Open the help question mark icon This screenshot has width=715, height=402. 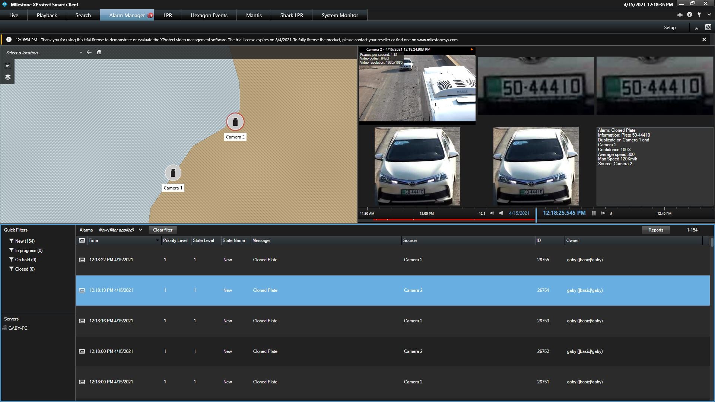click(690, 15)
